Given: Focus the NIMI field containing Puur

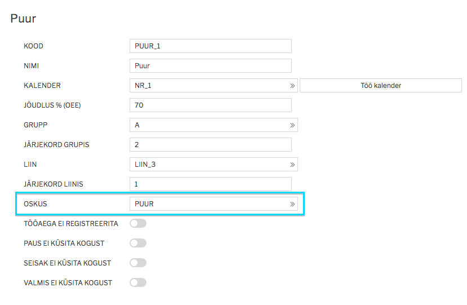Looking at the screenshot, I should point(211,65).
